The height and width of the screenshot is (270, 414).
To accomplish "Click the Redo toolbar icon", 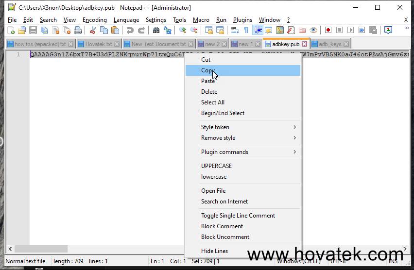I will (x=141, y=31).
